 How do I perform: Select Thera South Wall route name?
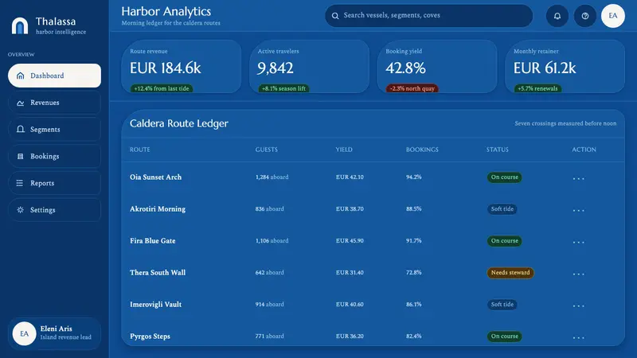158,272
